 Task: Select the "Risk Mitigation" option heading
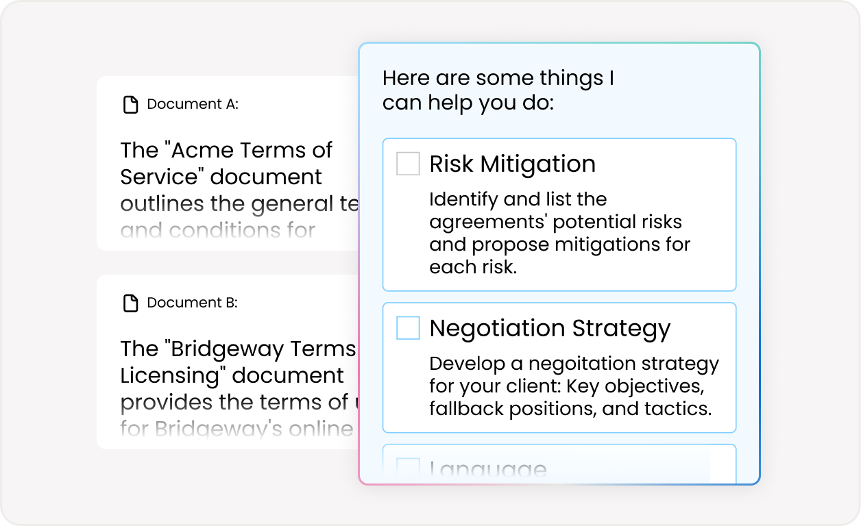(512, 164)
